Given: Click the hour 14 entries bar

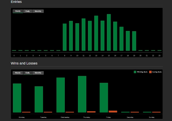Looking at the screenshot, I should tap(103, 36).
